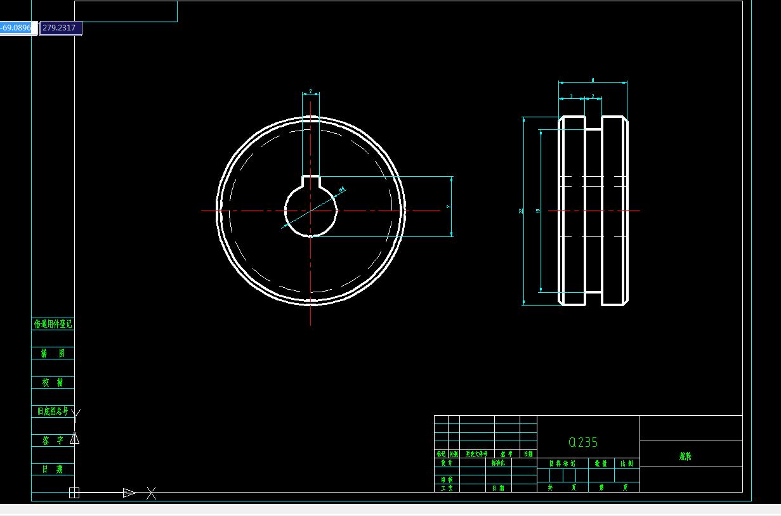Select the 数量 title block text

click(x=600, y=463)
